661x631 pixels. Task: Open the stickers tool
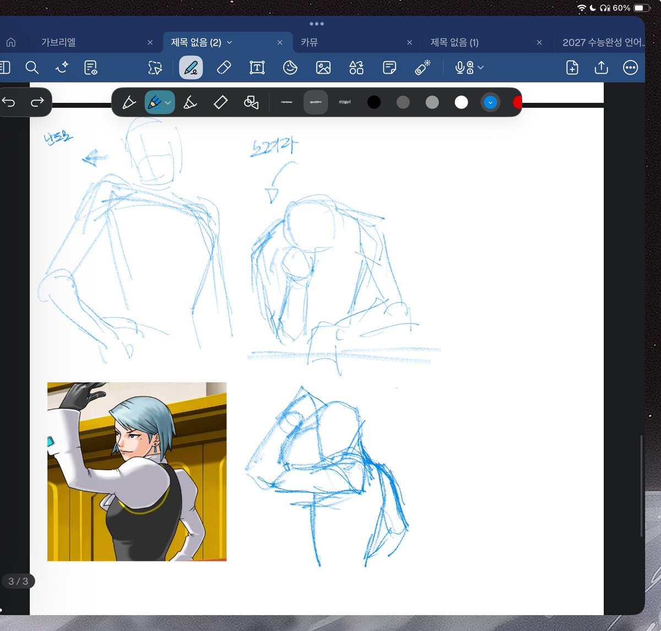[290, 67]
